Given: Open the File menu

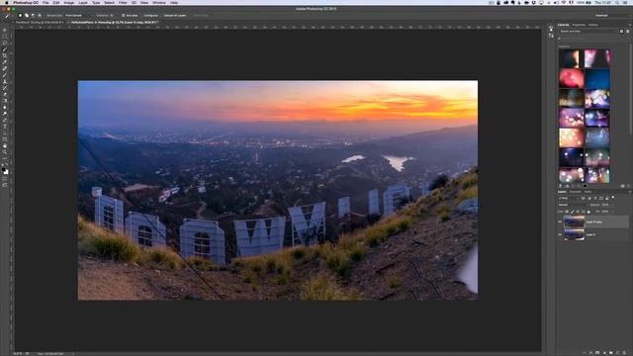Looking at the screenshot, I should pyautogui.click(x=45, y=2).
